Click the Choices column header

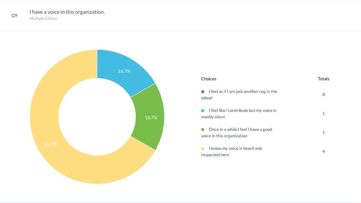pos(209,79)
